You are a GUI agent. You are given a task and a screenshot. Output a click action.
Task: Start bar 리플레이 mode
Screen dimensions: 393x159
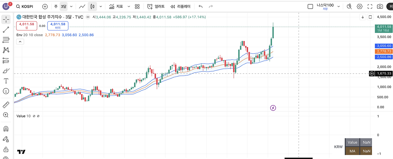click(x=181, y=6)
